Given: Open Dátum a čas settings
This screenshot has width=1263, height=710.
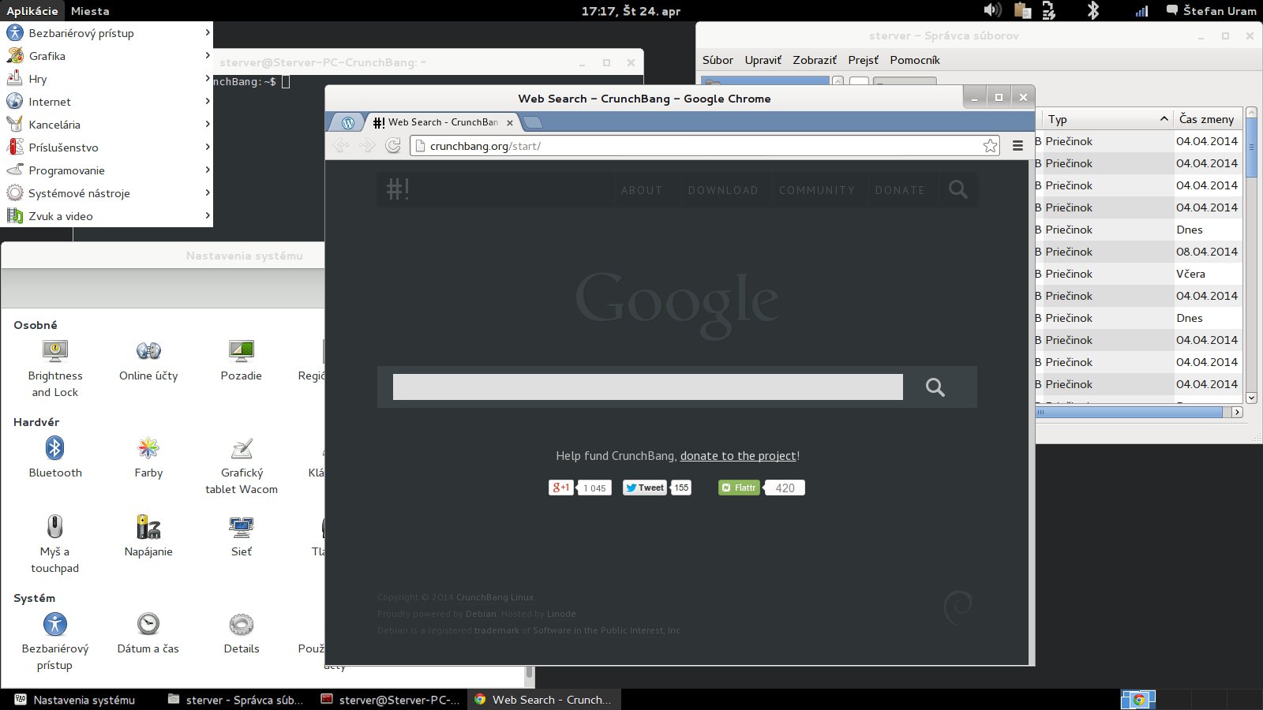Looking at the screenshot, I should click(x=148, y=633).
